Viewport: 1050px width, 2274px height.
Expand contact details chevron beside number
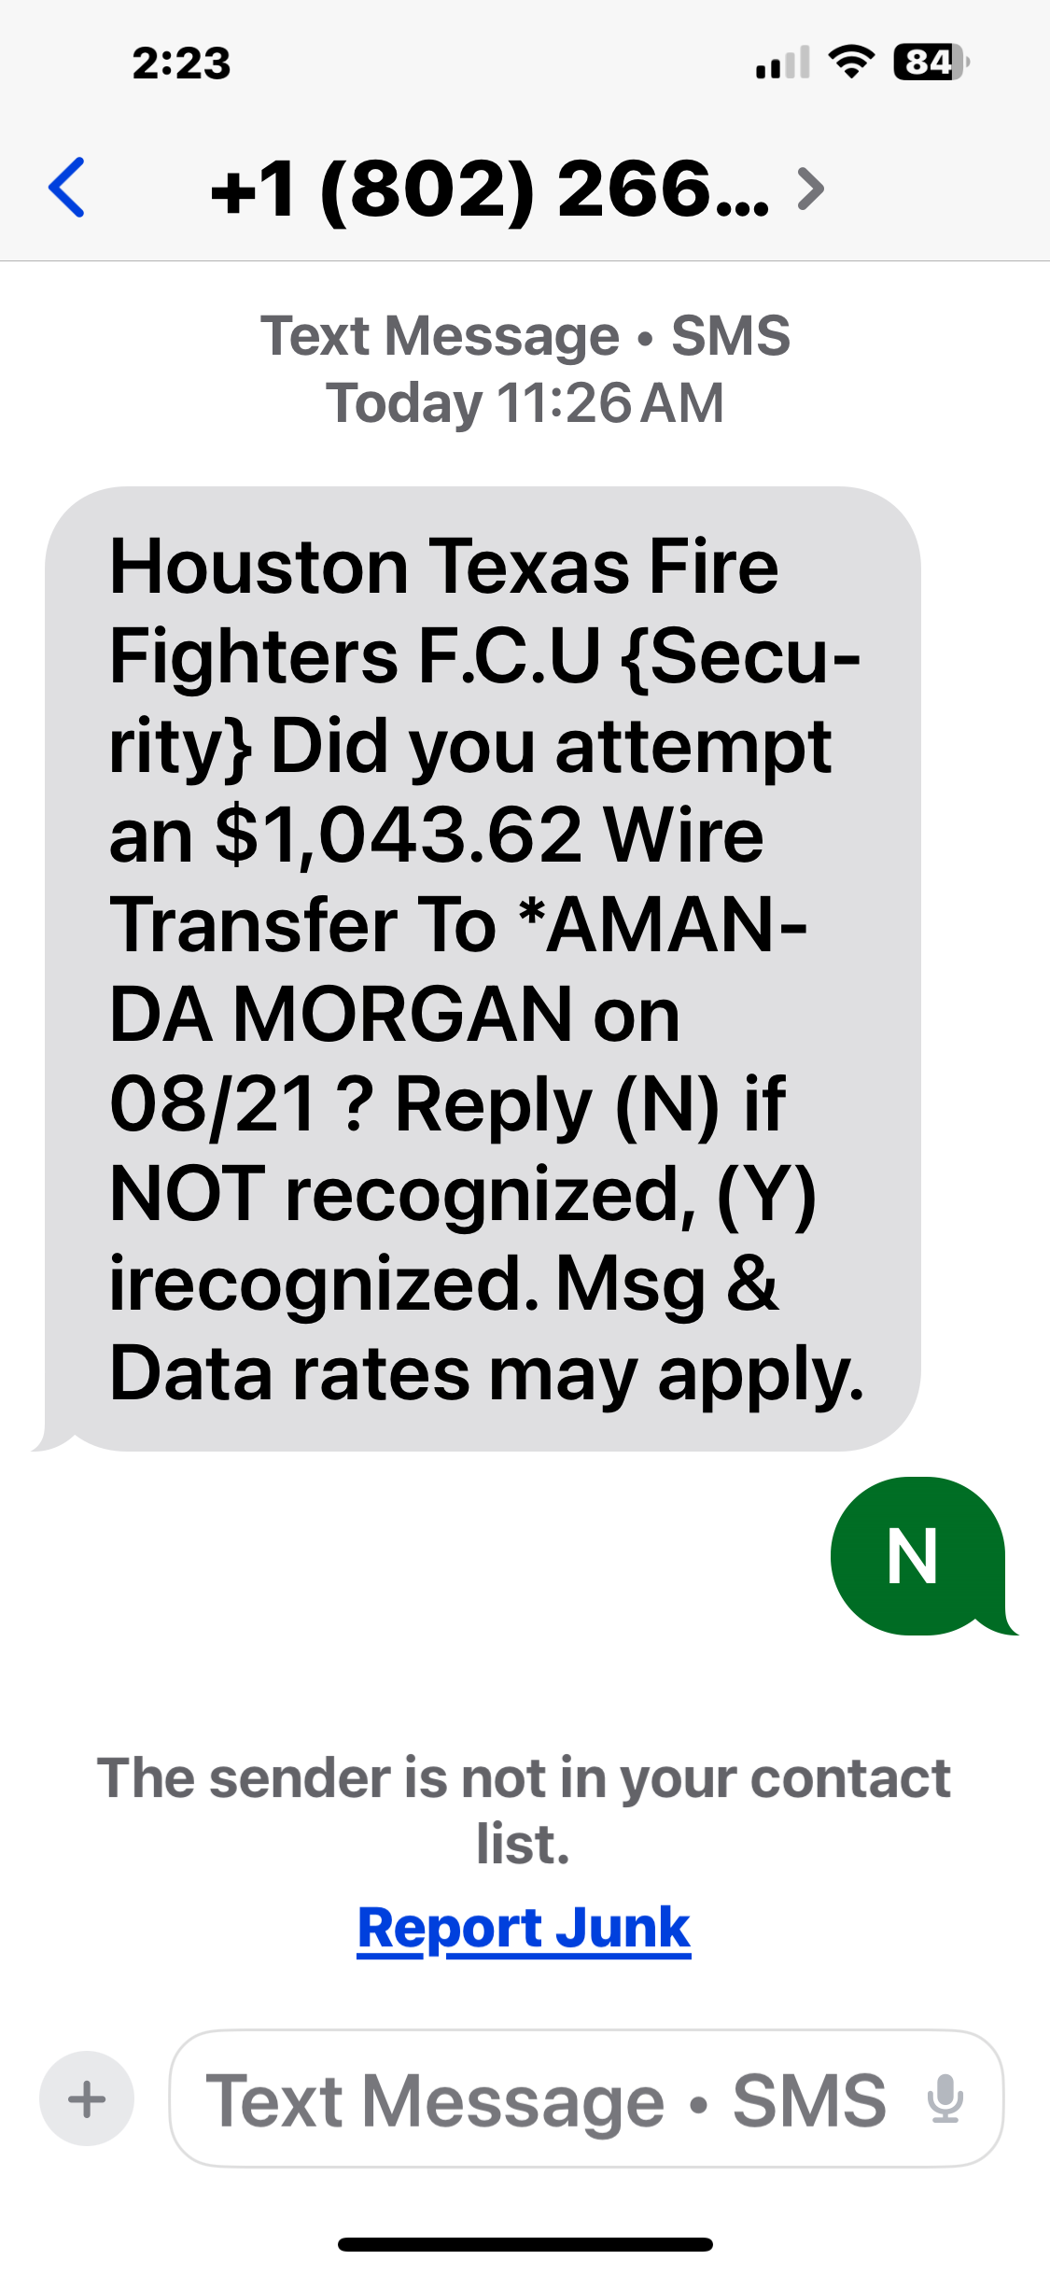811,189
